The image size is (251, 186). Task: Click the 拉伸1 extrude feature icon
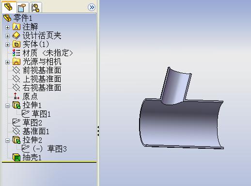point(16,105)
